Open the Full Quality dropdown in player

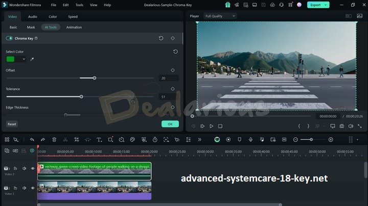point(220,16)
